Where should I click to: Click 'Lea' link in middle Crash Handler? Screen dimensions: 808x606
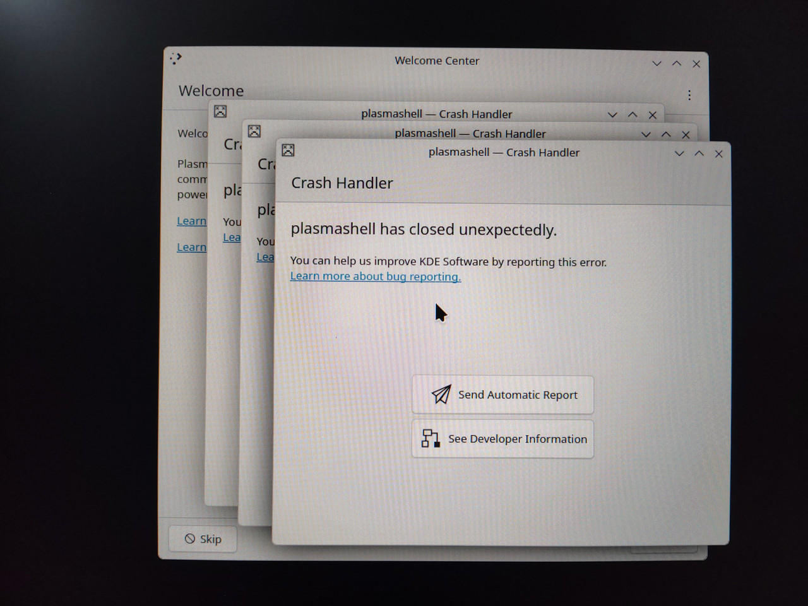click(265, 257)
